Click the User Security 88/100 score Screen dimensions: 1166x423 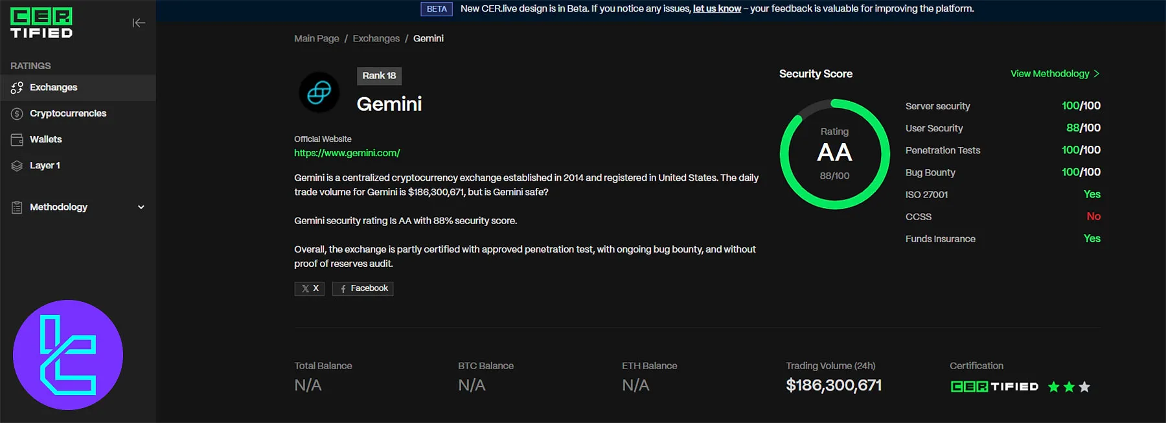coord(1084,128)
